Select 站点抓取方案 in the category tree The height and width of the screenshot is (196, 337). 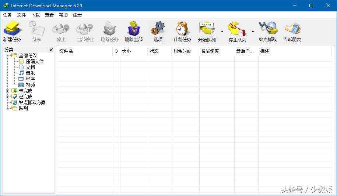pyautogui.click(x=32, y=102)
